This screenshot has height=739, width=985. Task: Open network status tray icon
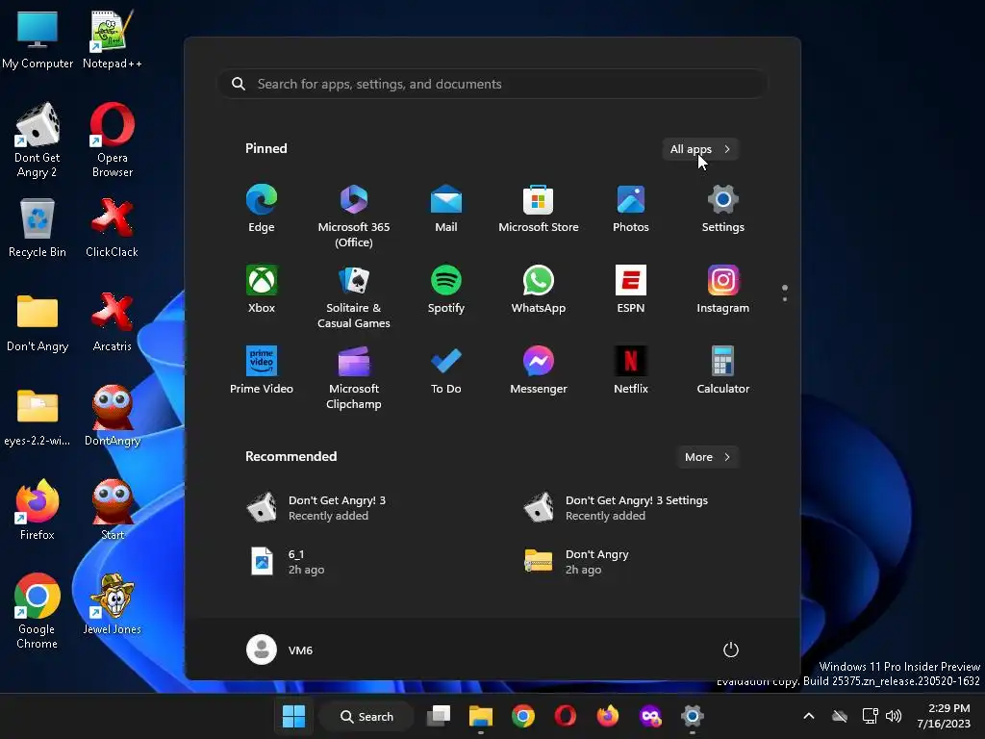870,716
